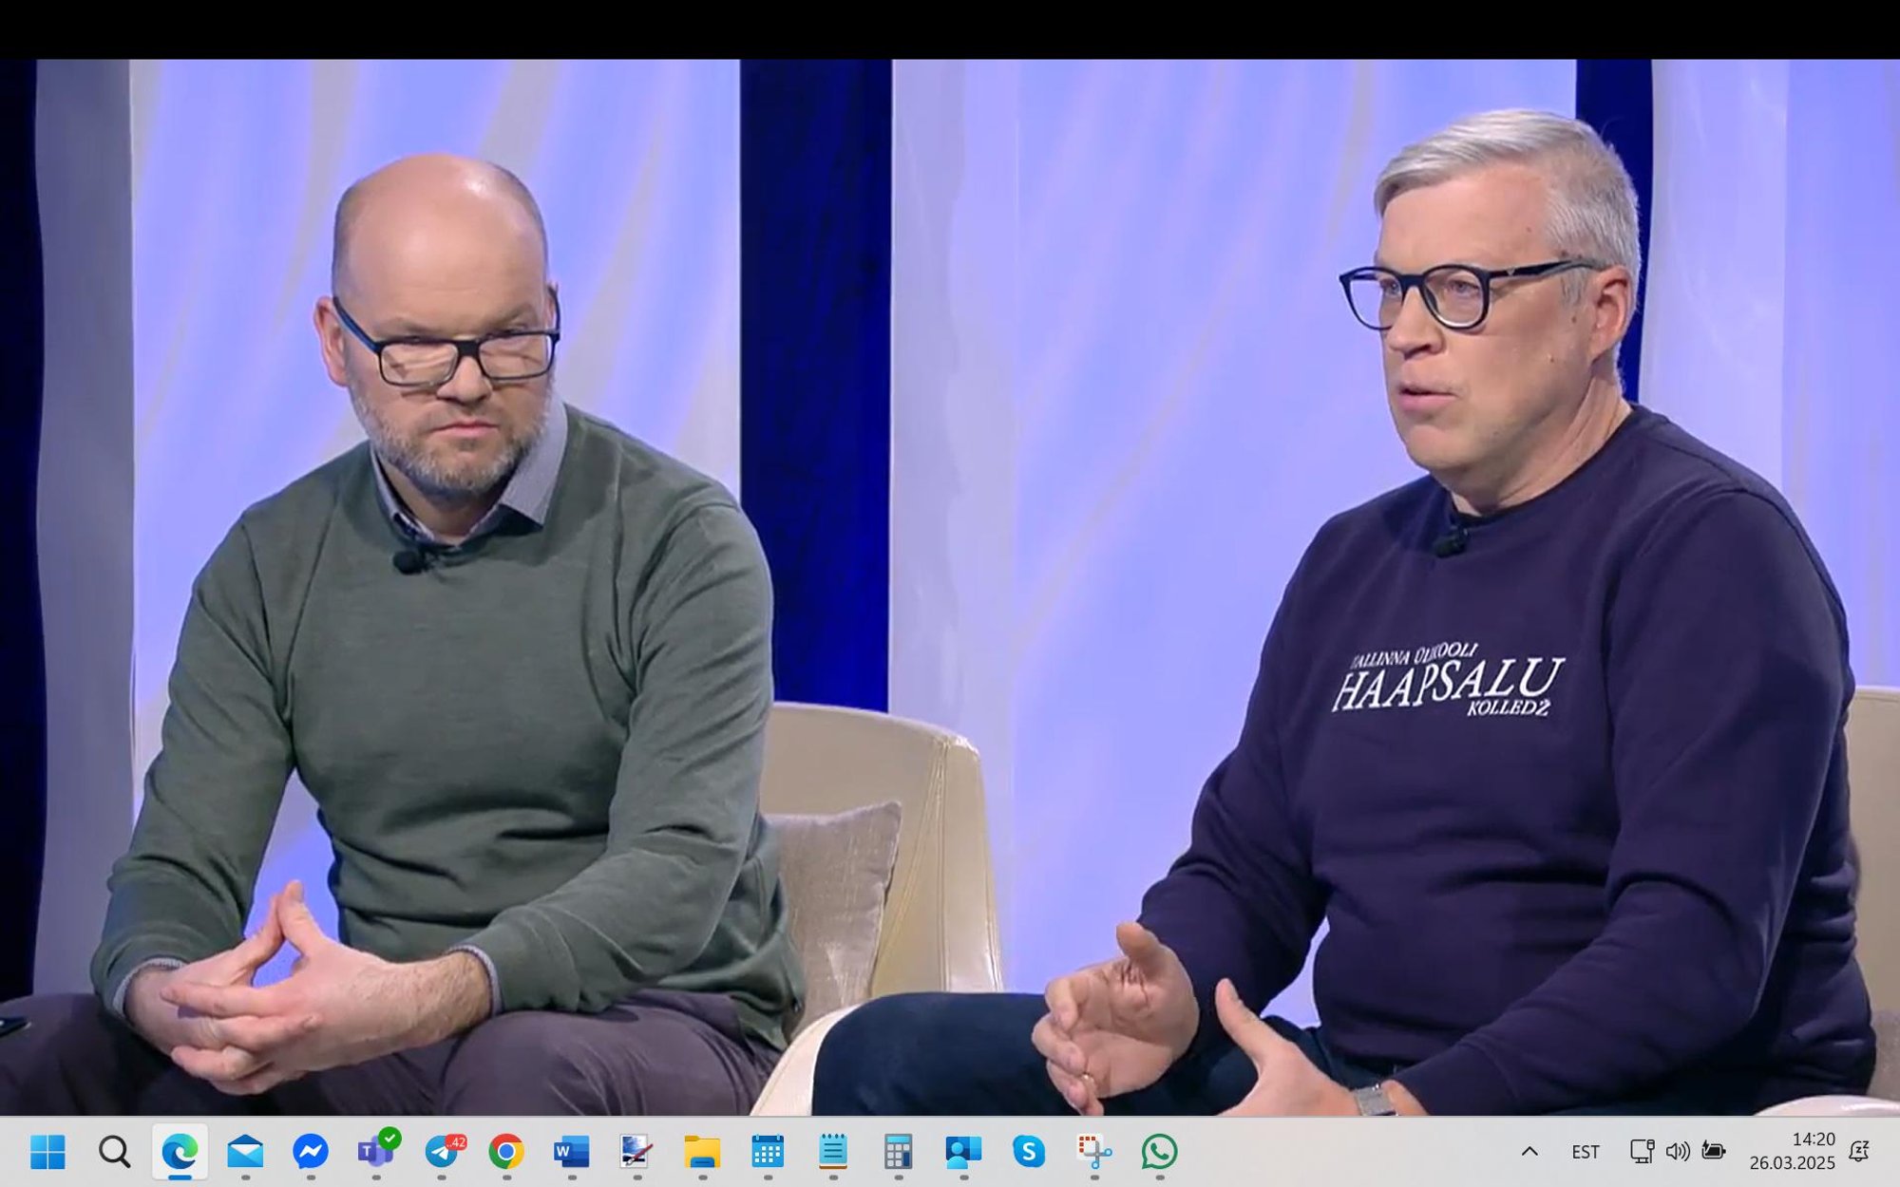Switch to Microsoft Edge in taskbar
Viewport: 1900px width, 1187px height.
pyautogui.click(x=180, y=1152)
